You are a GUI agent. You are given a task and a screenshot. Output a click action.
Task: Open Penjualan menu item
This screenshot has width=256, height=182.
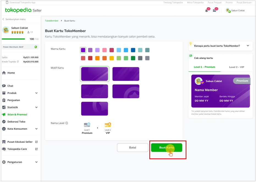point(14,100)
